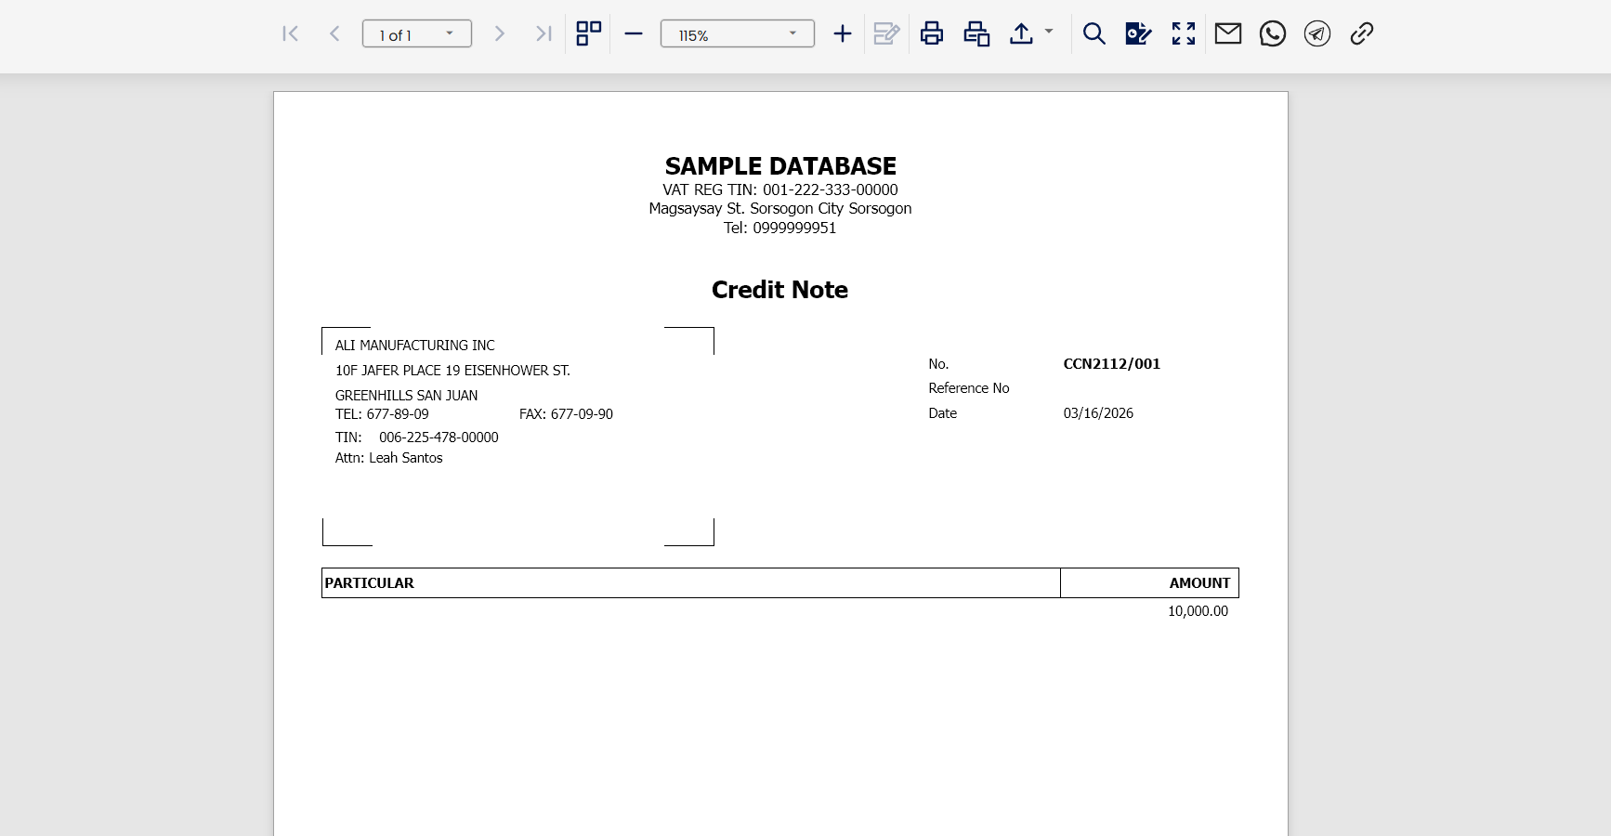Screen dimensions: 1611x836
Task: Click the Credit Note title
Action: coord(779,290)
